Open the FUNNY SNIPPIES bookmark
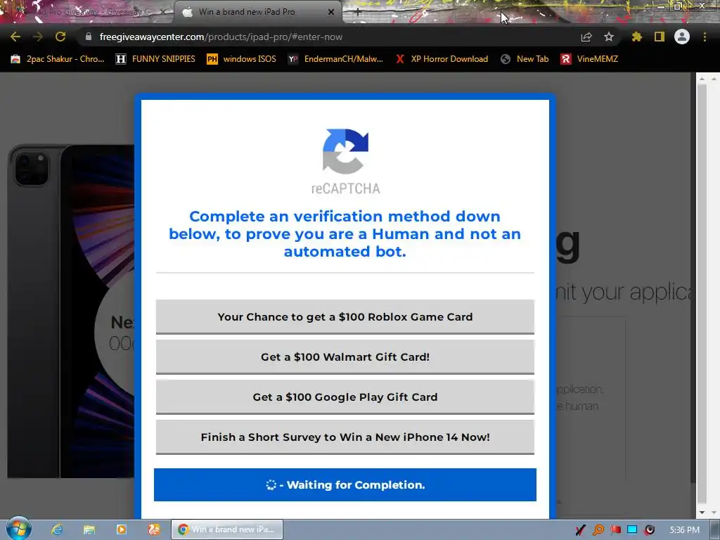 point(155,59)
